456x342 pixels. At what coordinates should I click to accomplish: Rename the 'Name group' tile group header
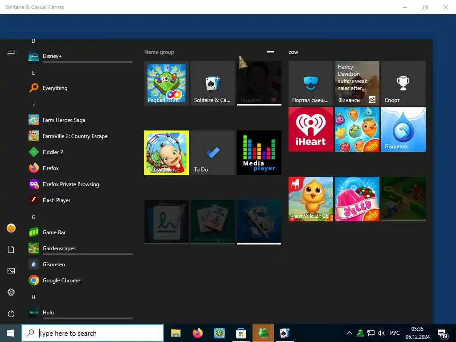pos(159,52)
